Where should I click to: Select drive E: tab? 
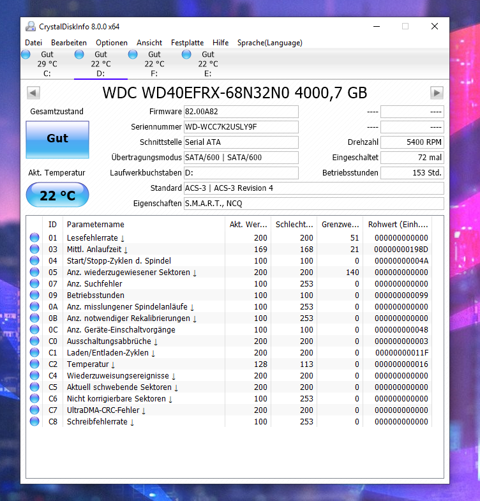tap(208, 64)
